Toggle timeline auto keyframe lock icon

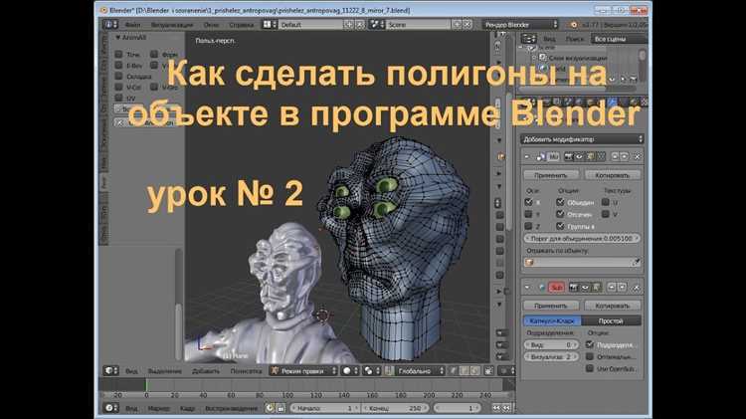tap(280, 408)
